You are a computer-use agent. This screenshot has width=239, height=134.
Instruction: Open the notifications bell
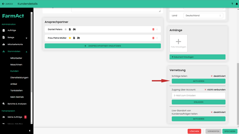pos(237,4)
